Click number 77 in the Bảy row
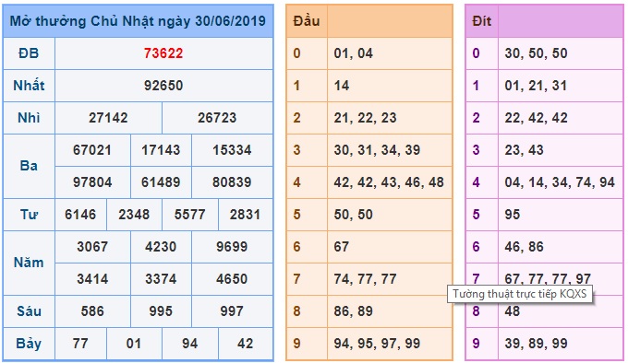This screenshot has height=363, width=628. click(80, 344)
